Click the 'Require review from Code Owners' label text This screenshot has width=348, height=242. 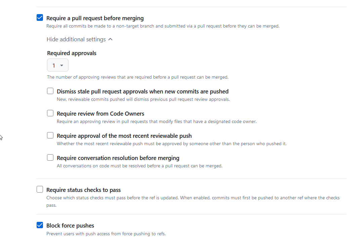click(x=100, y=114)
